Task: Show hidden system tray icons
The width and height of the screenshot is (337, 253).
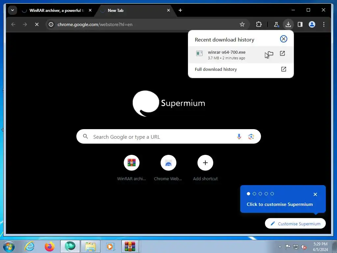Action: 280,247
